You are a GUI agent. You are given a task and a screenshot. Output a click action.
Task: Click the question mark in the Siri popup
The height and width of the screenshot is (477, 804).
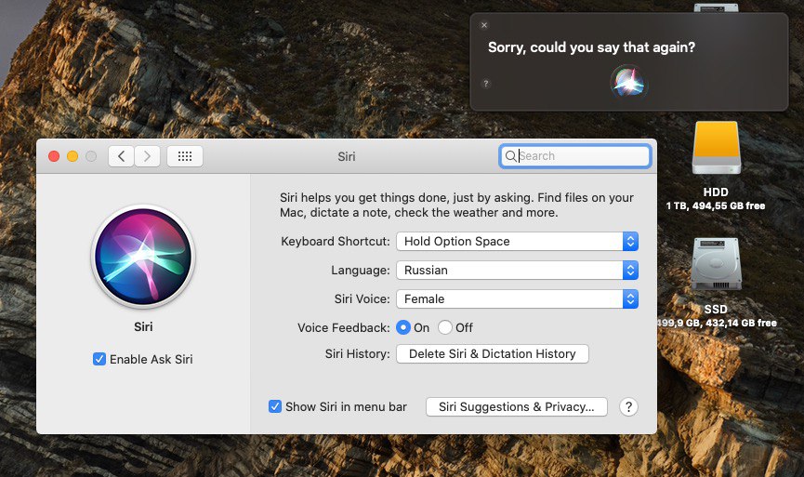[x=486, y=84]
